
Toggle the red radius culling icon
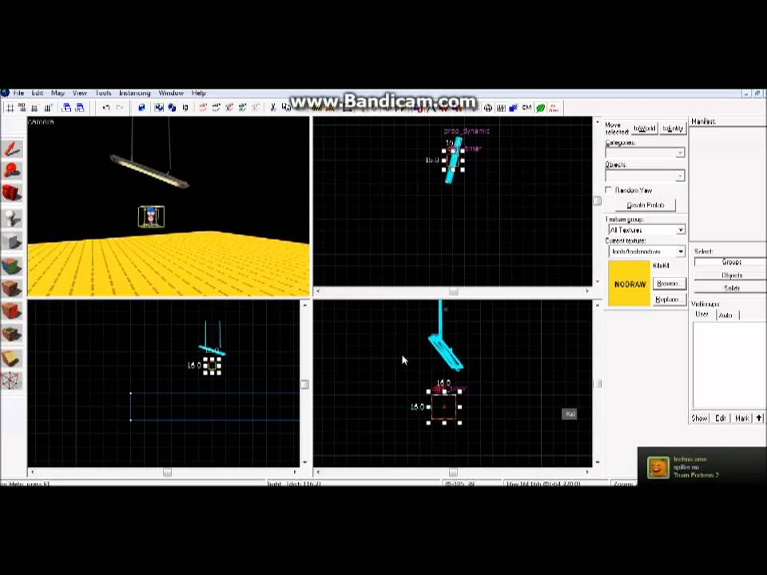pos(553,108)
